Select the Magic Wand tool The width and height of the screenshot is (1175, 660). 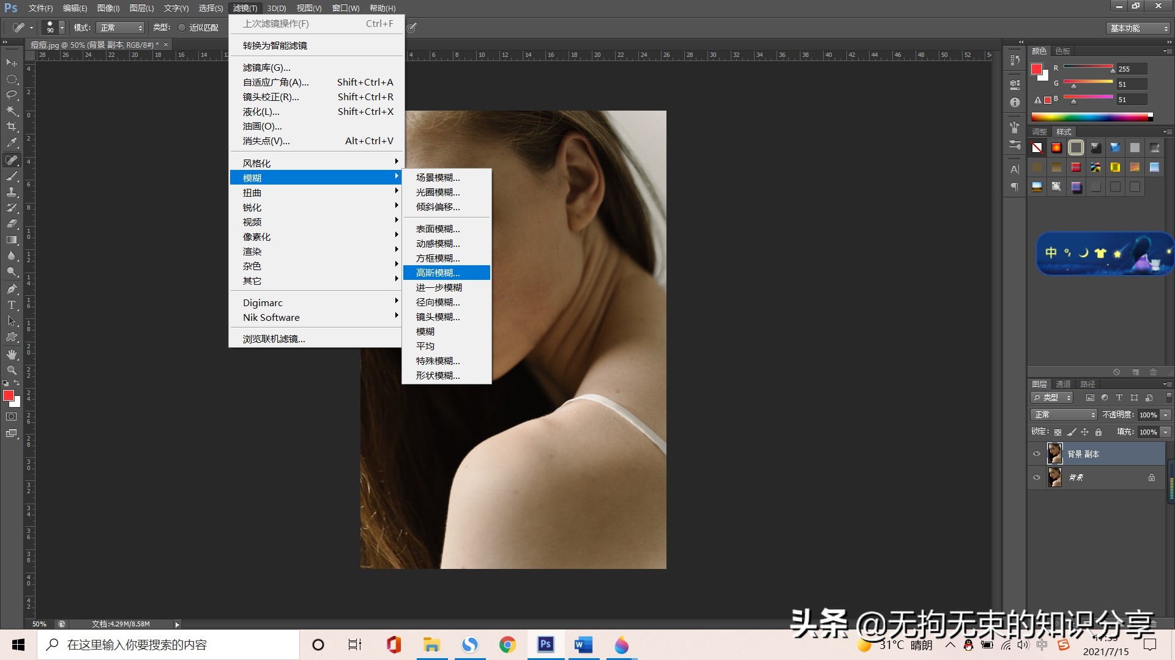pyautogui.click(x=11, y=111)
